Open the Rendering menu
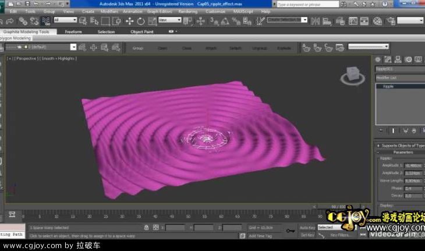 point(187,11)
